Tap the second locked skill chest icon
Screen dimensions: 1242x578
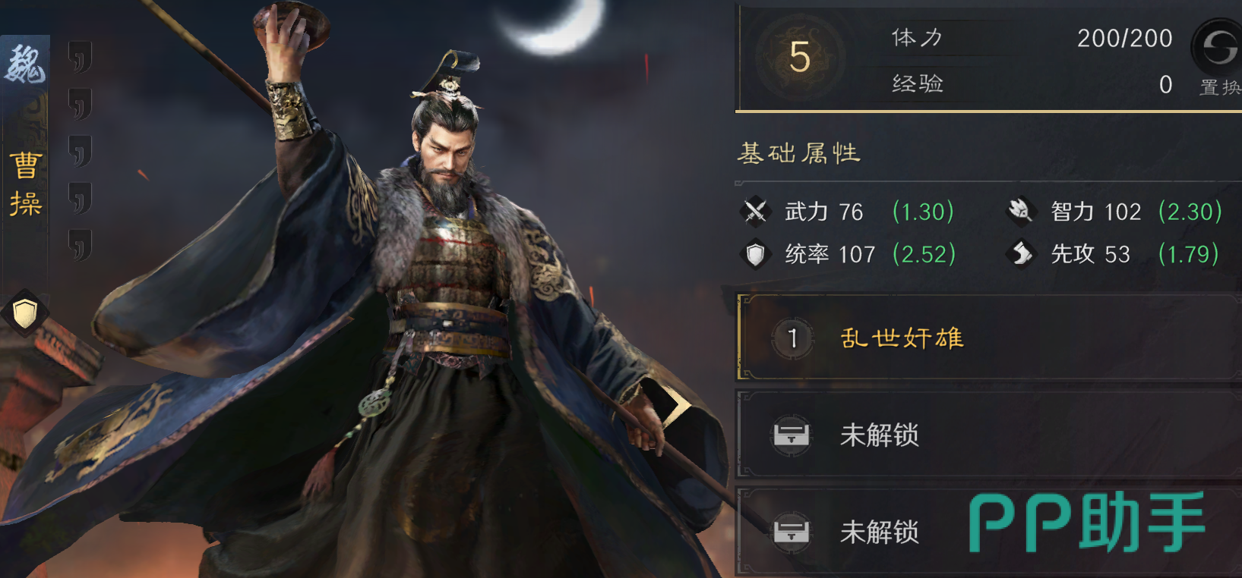point(791,532)
